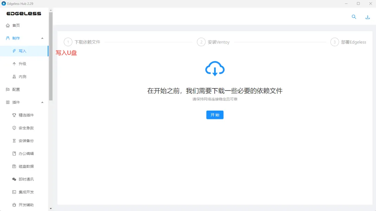
Task: Open the 内测 beta page
Action: [x=24, y=77]
